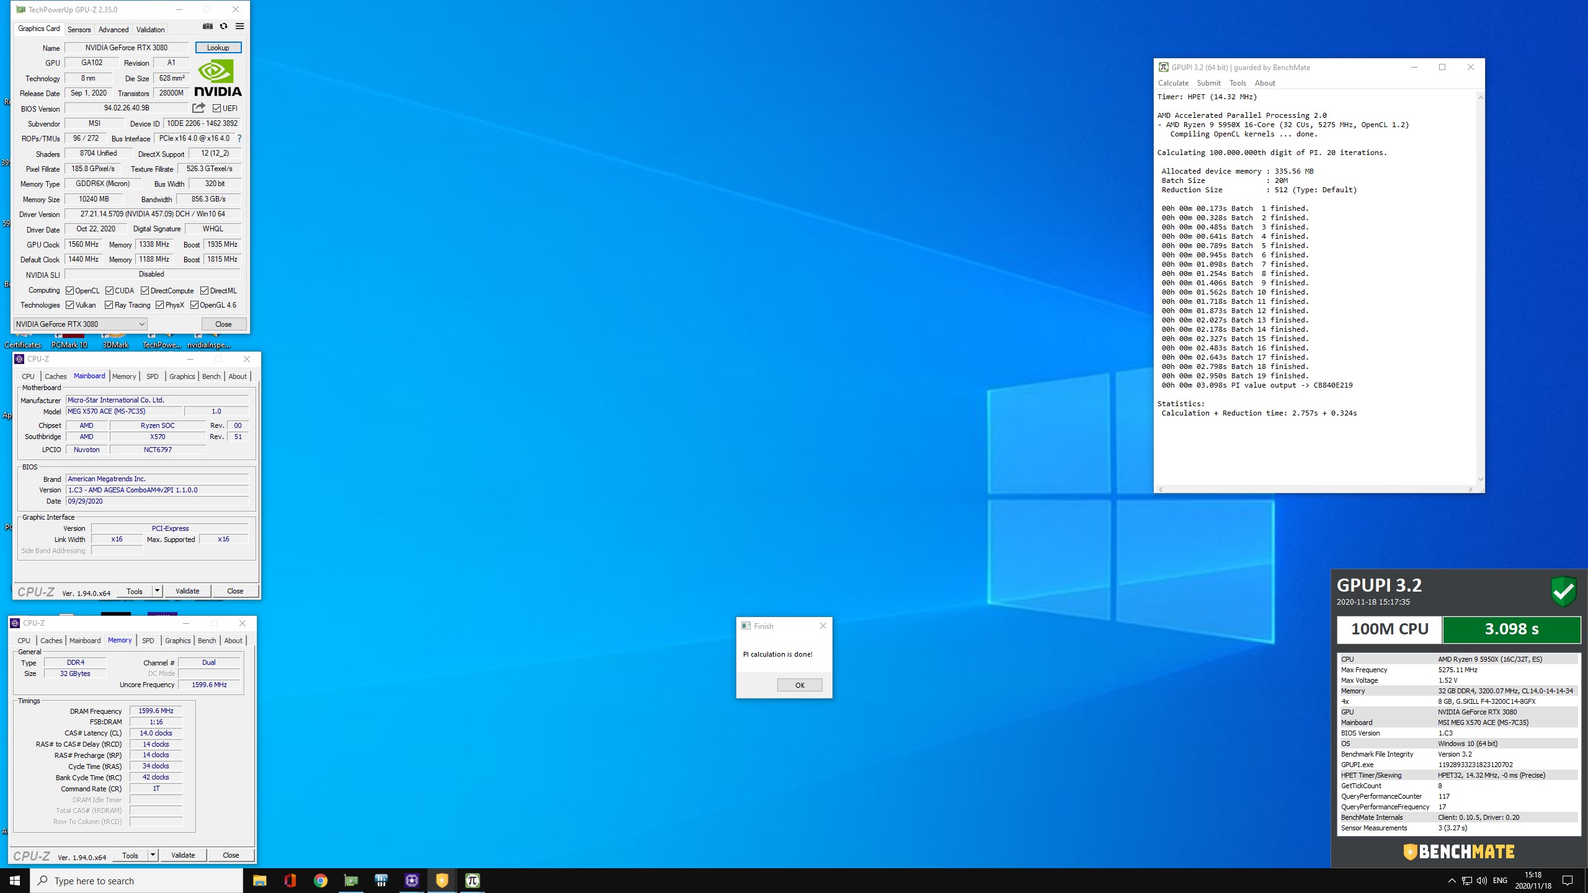Switch to GPUPI pi icon on taskbar
Image resolution: width=1588 pixels, height=893 pixels.
pyautogui.click(x=472, y=881)
